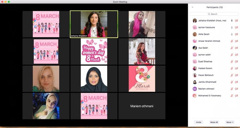
Task: Toggle Hazar Bahbouh's microphone mute state
Action: [x=232, y=75]
